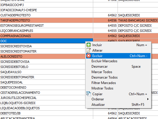Select Desmarcar Todos menu entry
Screen dimensions: 158x119
point(104,77)
